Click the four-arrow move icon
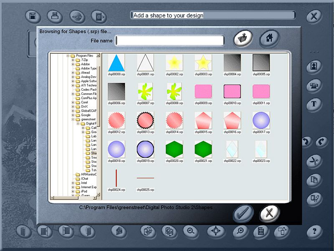Viewport: 334px width, 251px height. [x=215, y=231]
